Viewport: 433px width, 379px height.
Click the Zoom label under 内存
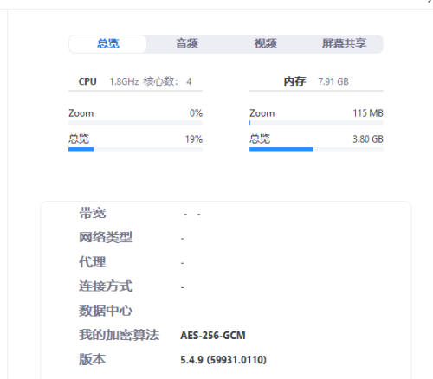[x=262, y=113]
